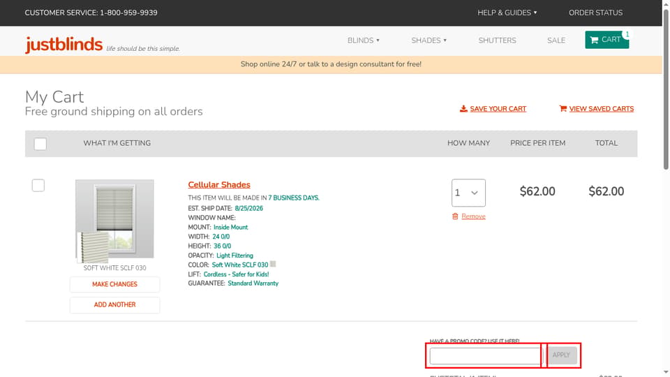Click Save Your Cart link

[x=498, y=109]
